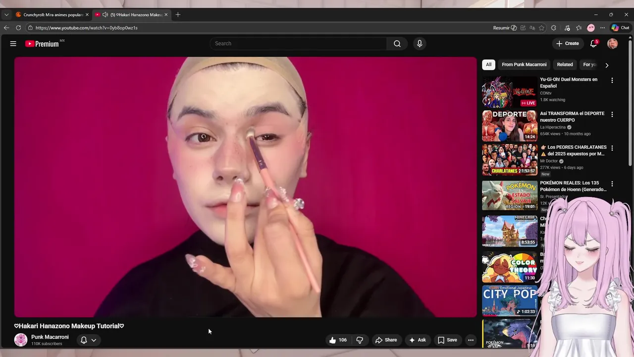Add page to favorites star

541,28
